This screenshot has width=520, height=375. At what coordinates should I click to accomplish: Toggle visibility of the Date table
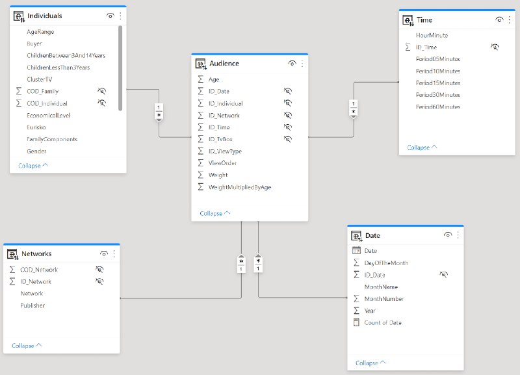[448, 235]
